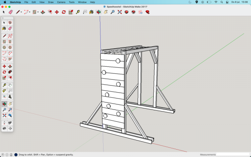Open the Draw menu
The width and height of the screenshot is (251, 157).
tap(51, 2)
